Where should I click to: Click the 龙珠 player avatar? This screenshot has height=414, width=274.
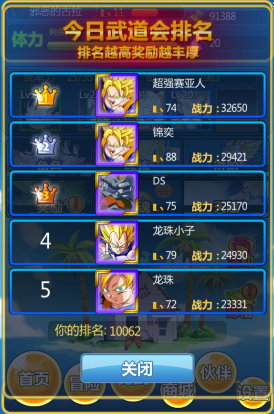(x=116, y=291)
